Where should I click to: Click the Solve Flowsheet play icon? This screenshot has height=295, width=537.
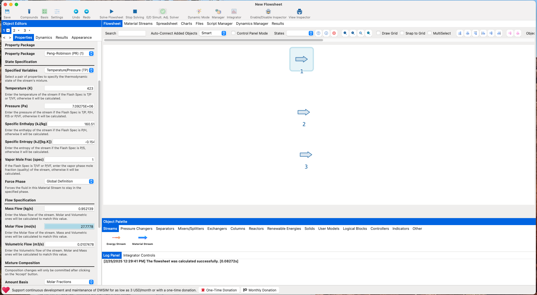[x=111, y=11]
